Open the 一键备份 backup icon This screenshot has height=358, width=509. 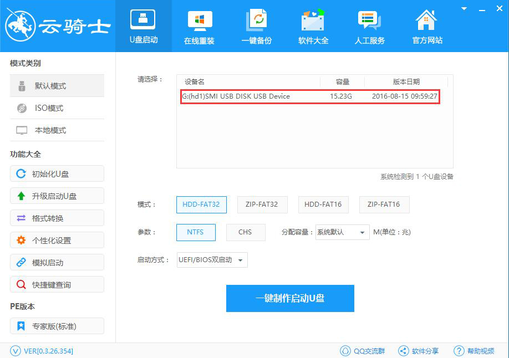(256, 20)
